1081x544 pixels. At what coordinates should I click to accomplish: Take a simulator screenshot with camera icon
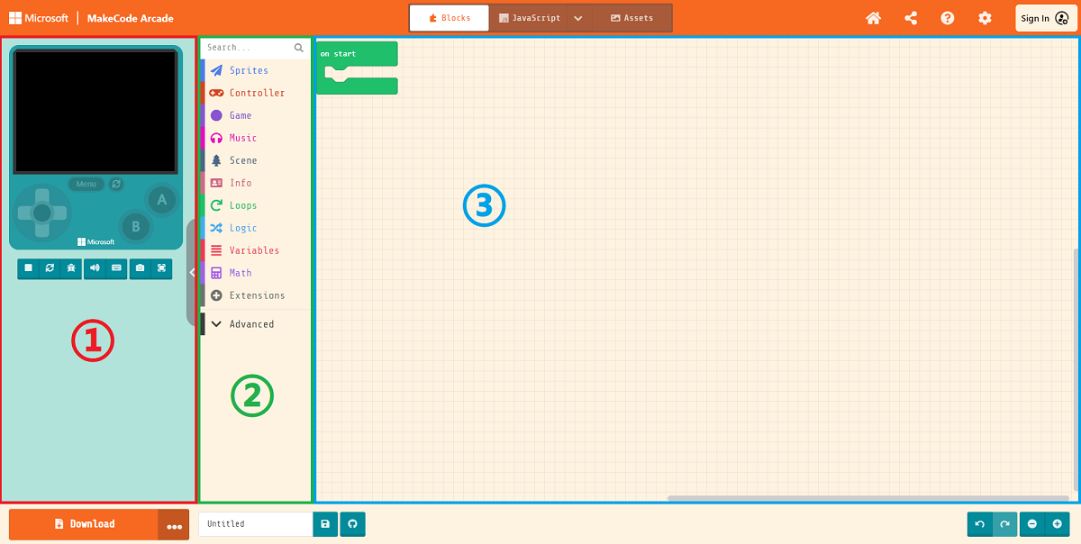[x=140, y=268]
